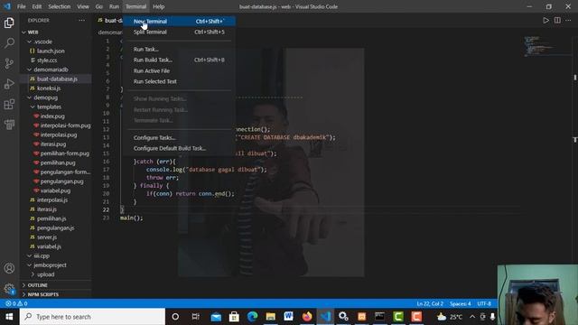578x325 pixels.
Task: Choose Configure Default Build Task... entry
Action: (x=179, y=148)
